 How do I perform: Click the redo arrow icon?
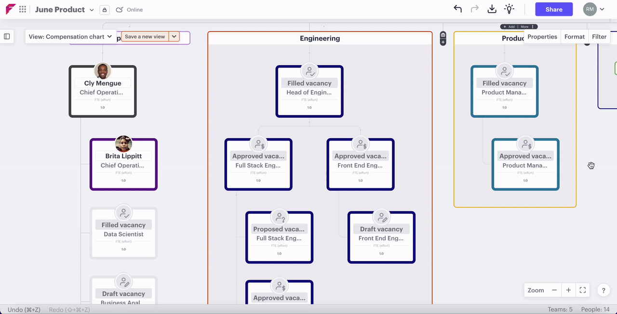click(475, 9)
